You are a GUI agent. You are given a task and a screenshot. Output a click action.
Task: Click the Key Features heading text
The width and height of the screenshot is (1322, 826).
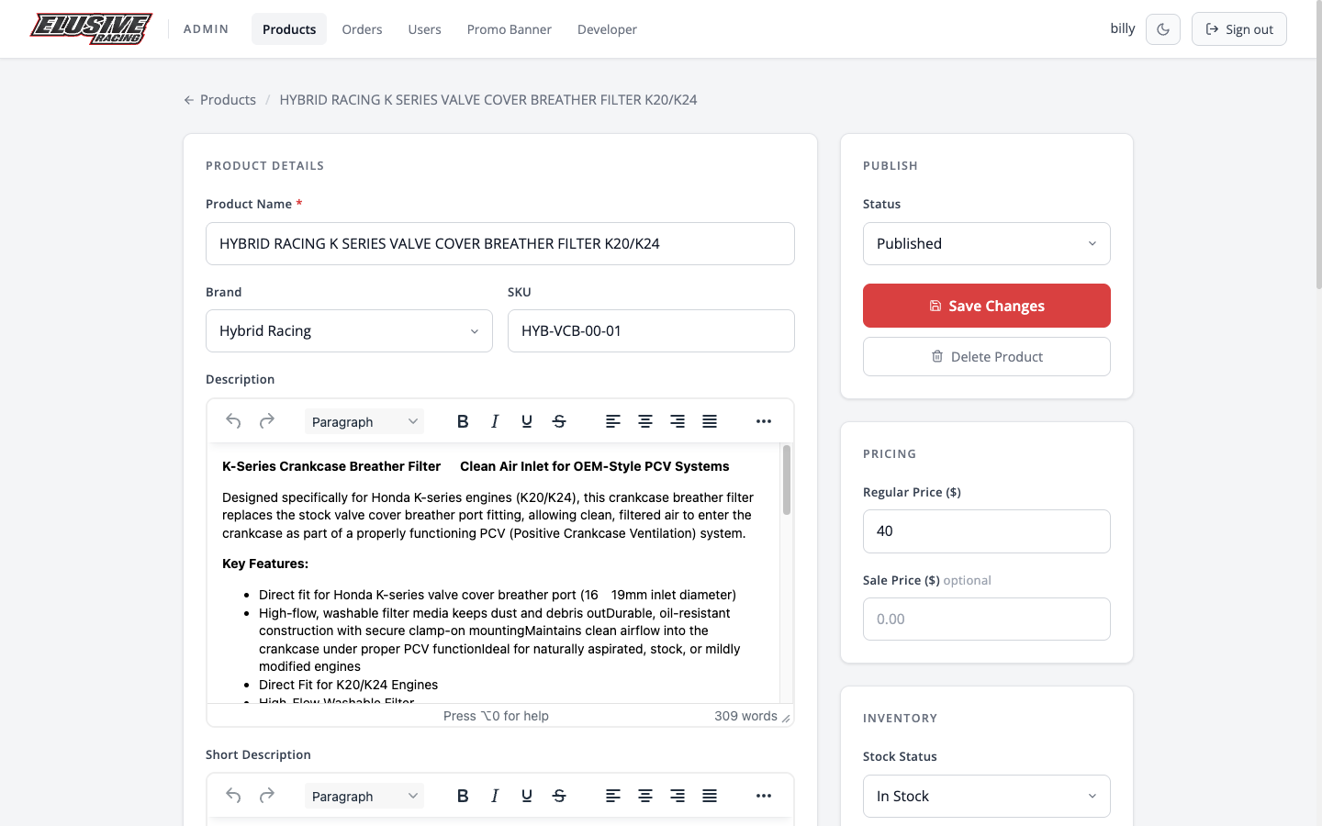pyautogui.click(x=265, y=564)
